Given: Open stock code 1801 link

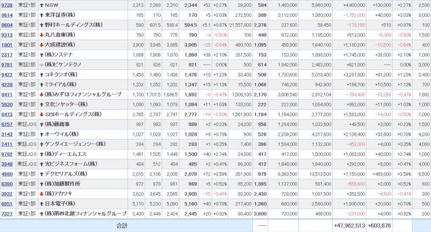Looking at the screenshot, I should (7, 45).
